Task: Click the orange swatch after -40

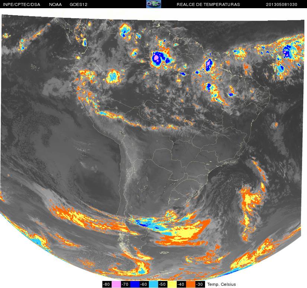Action: tap(191, 284)
